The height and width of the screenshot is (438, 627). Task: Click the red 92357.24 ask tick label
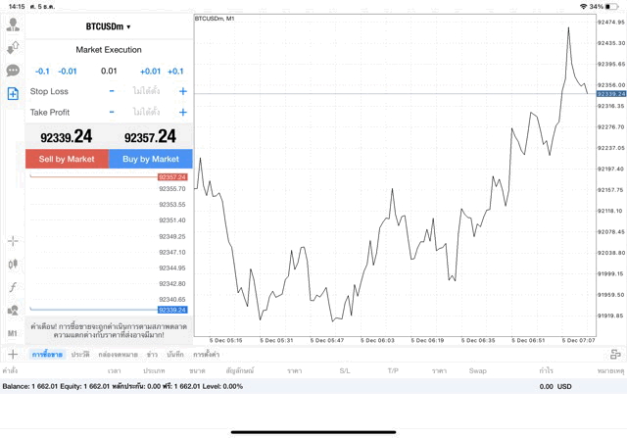click(x=172, y=177)
